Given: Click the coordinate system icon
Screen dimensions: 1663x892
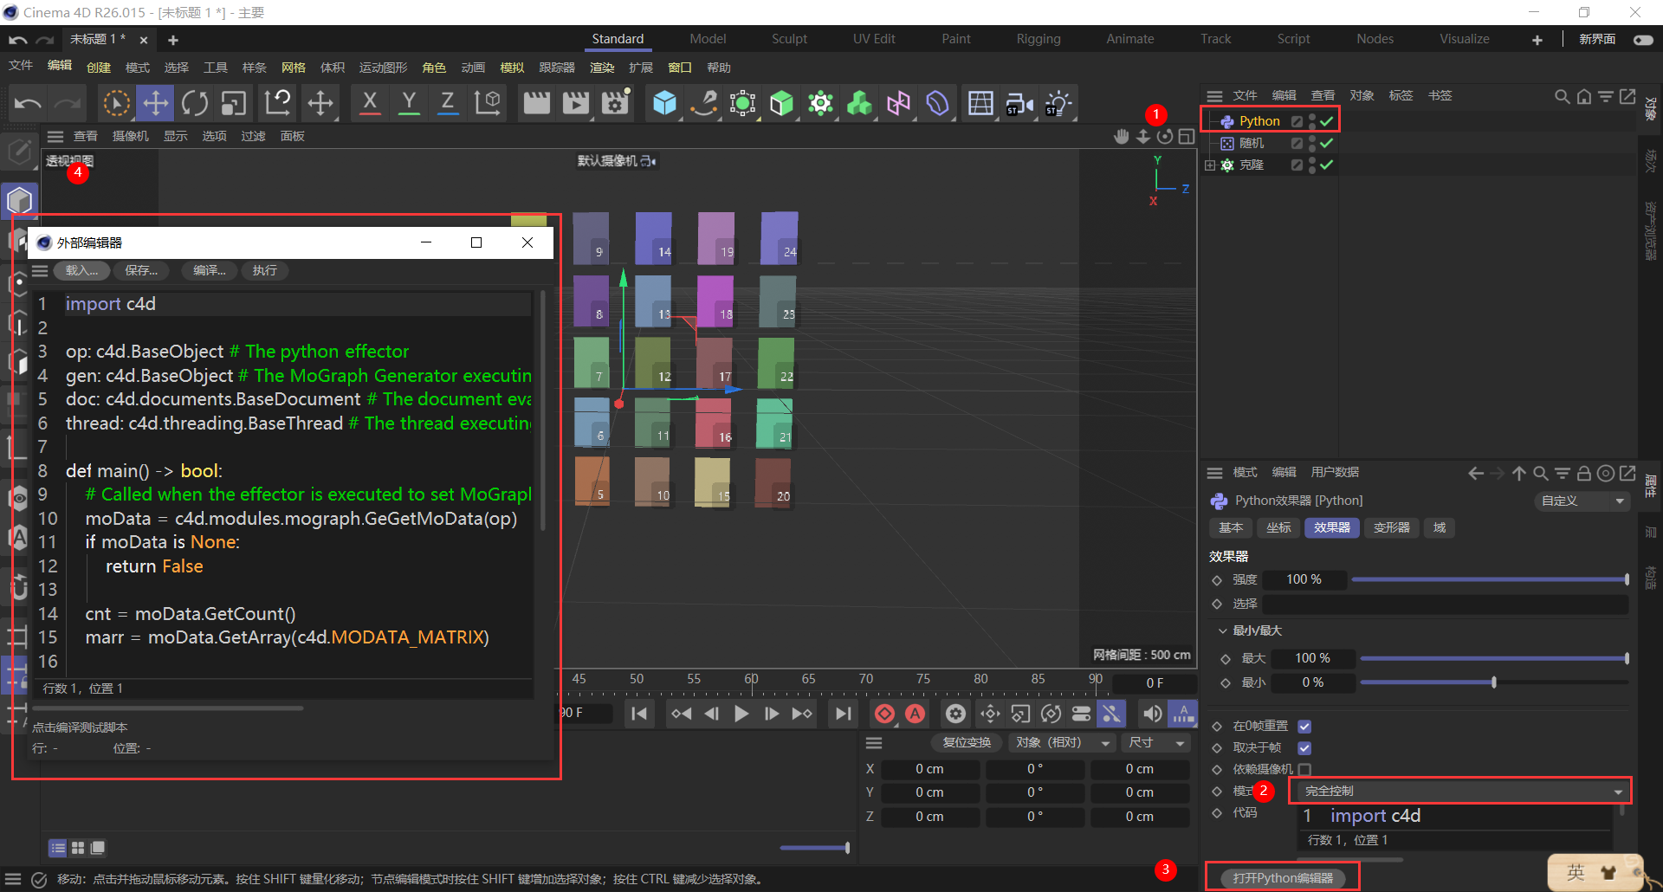Looking at the screenshot, I should pos(488,103).
